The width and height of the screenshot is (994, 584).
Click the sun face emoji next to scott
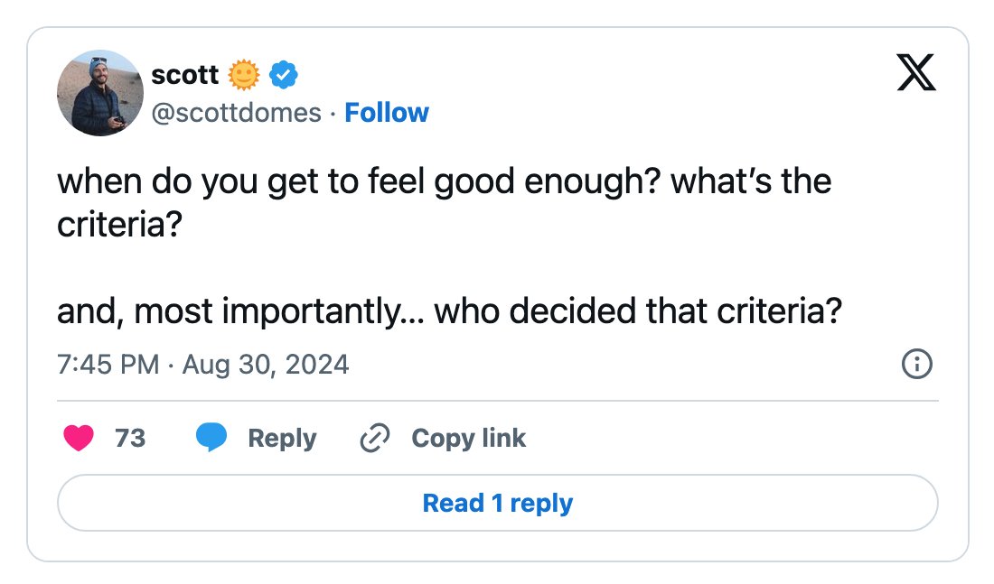click(244, 76)
